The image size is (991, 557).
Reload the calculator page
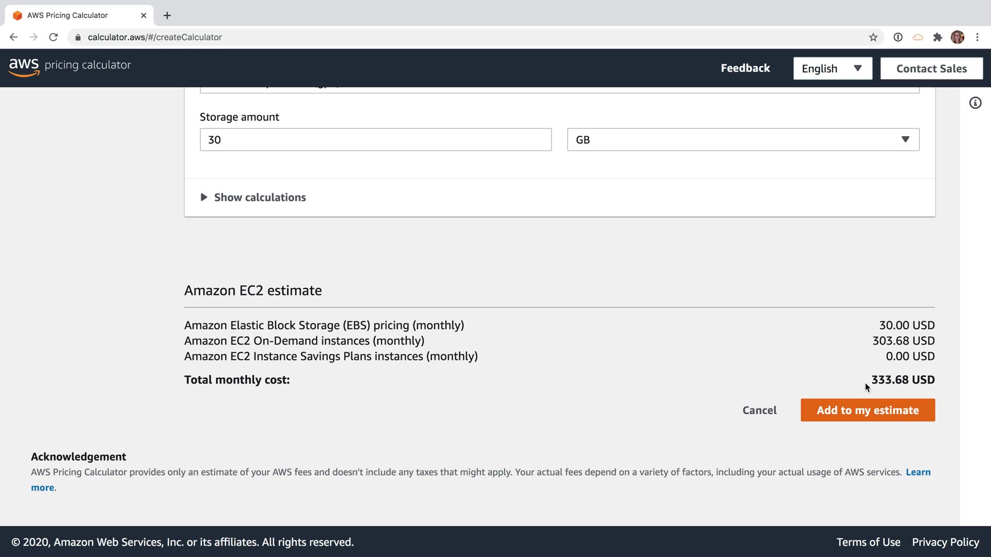[x=53, y=37]
